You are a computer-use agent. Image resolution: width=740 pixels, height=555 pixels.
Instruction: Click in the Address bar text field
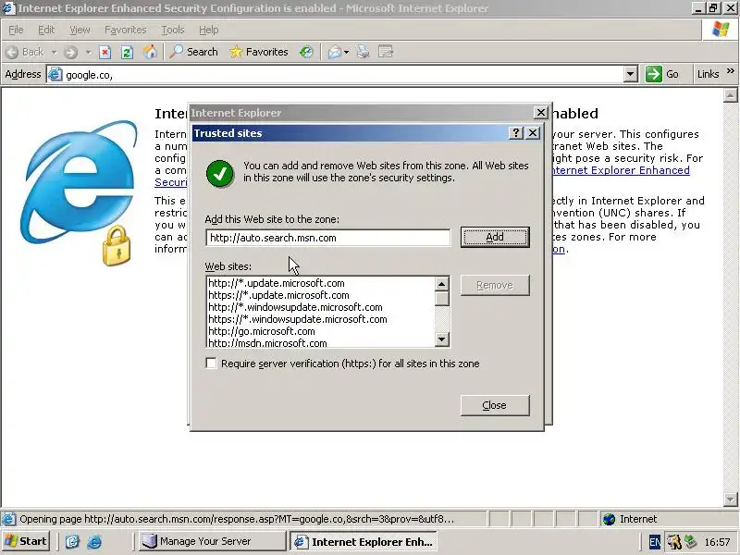coord(342,75)
